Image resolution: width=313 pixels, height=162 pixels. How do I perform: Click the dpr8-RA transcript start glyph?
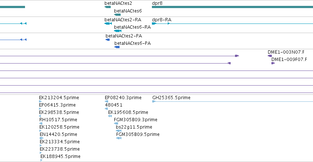[154, 24]
